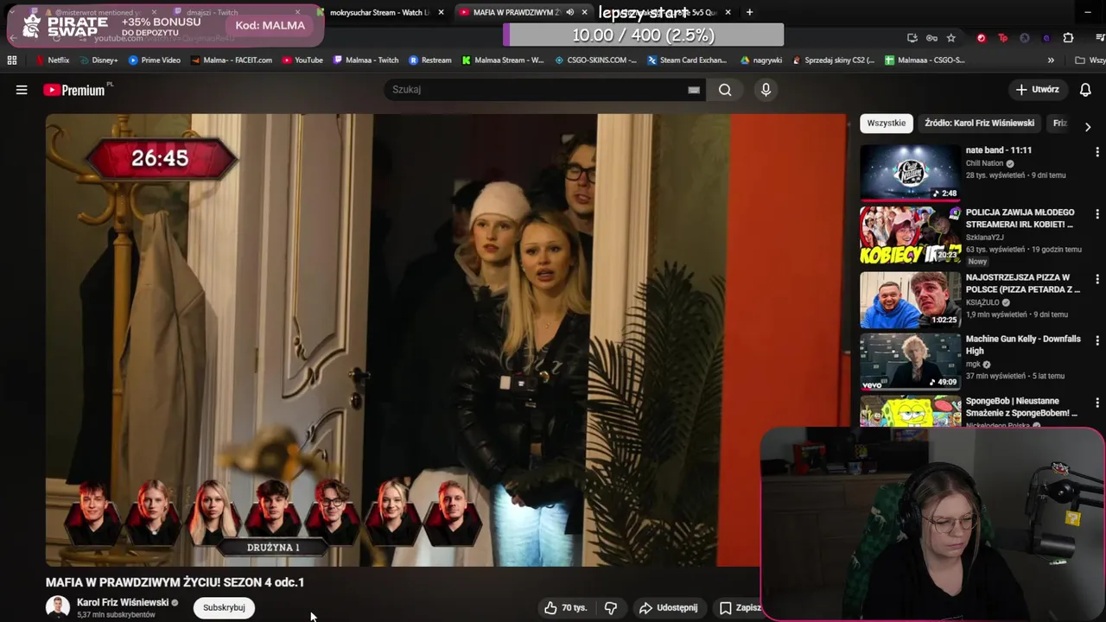Open Malmaaa - CSGO-S... bookmark
Screen dimensions: 1106x622
[925, 60]
